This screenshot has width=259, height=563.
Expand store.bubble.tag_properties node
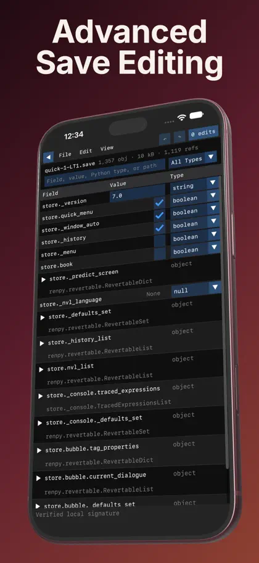(x=39, y=450)
